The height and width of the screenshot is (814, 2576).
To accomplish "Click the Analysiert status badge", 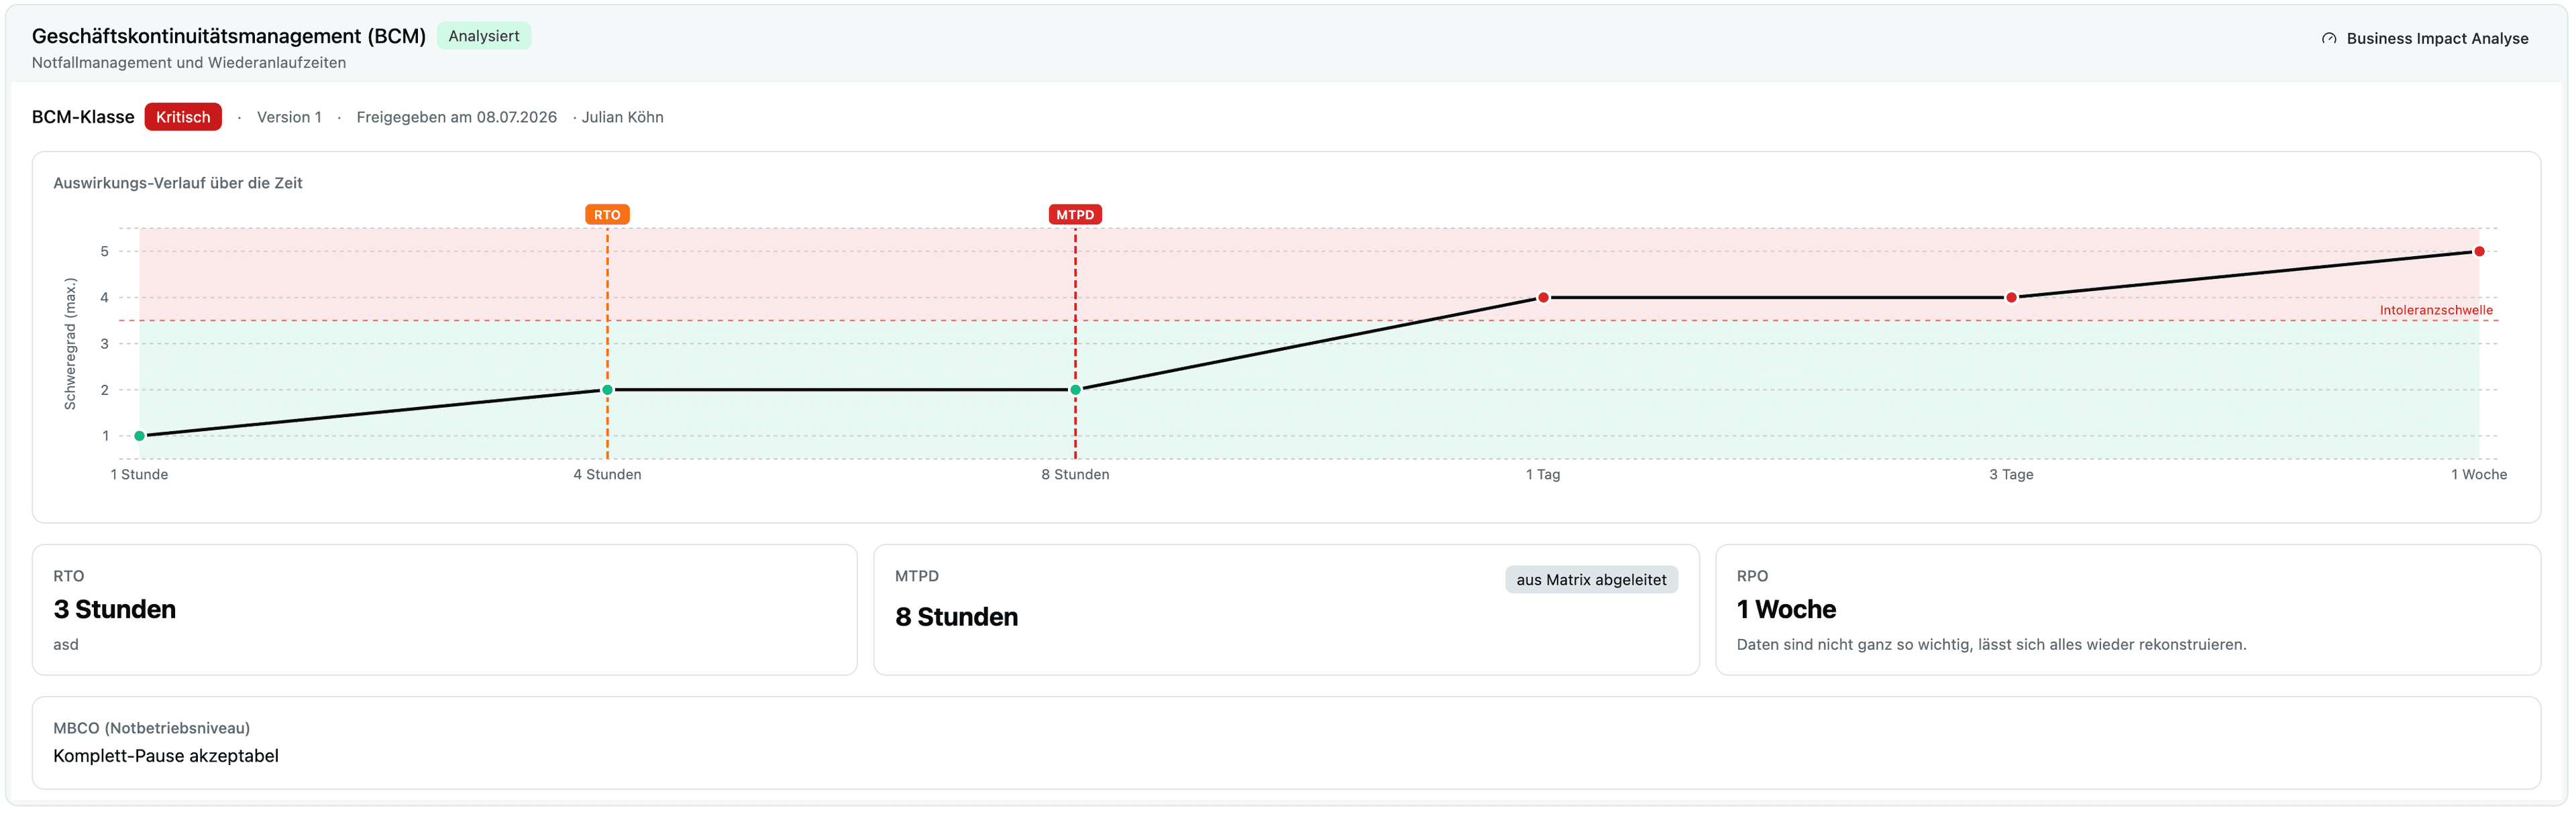I will [484, 36].
